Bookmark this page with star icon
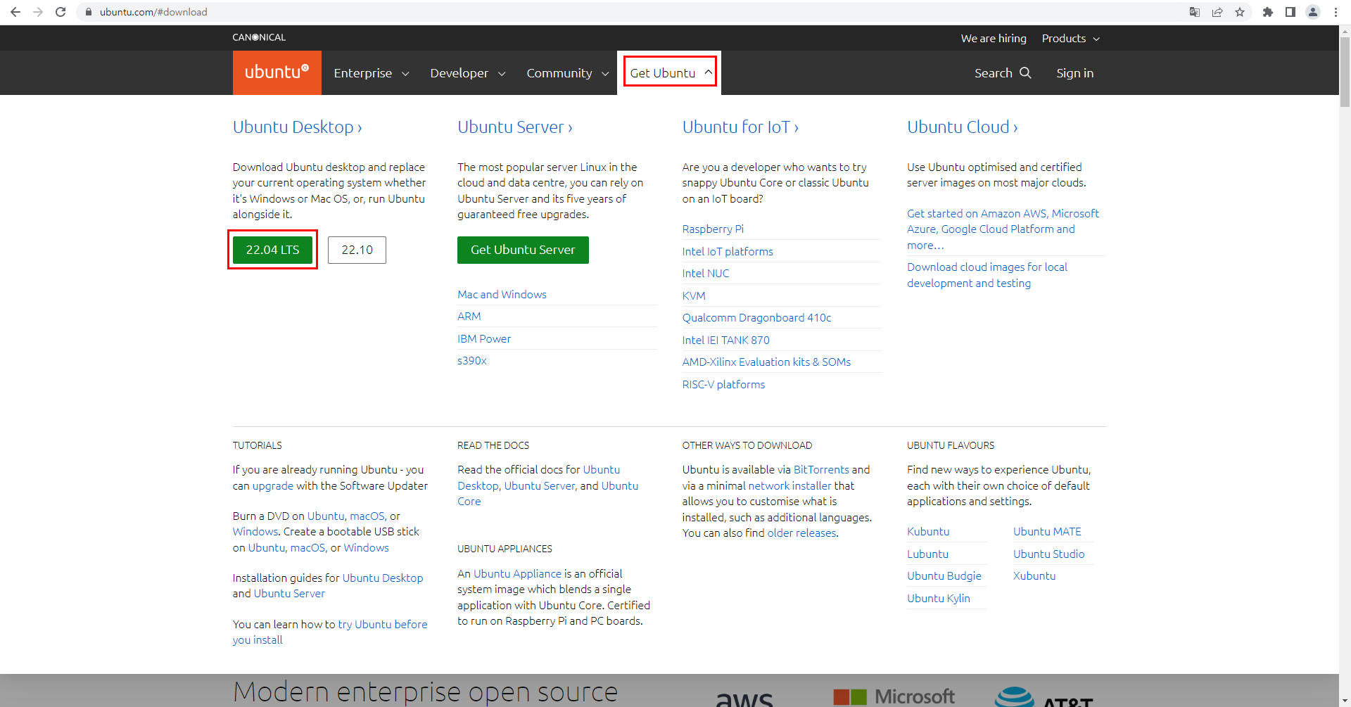This screenshot has height=707, width=1351. point(1240,12)
